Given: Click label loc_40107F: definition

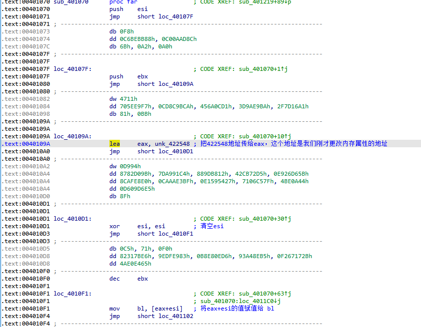Looking at the screenshot, I should pyautogui.click(x=72, y=69).
